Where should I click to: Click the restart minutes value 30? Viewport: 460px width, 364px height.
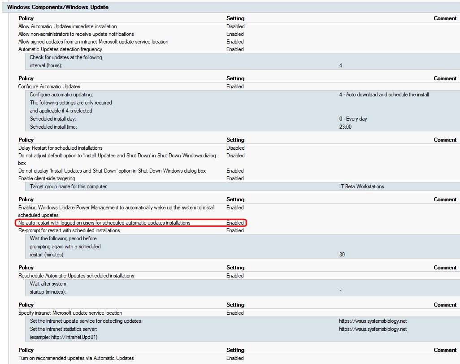pyautogui.click(x=342, y=255)
